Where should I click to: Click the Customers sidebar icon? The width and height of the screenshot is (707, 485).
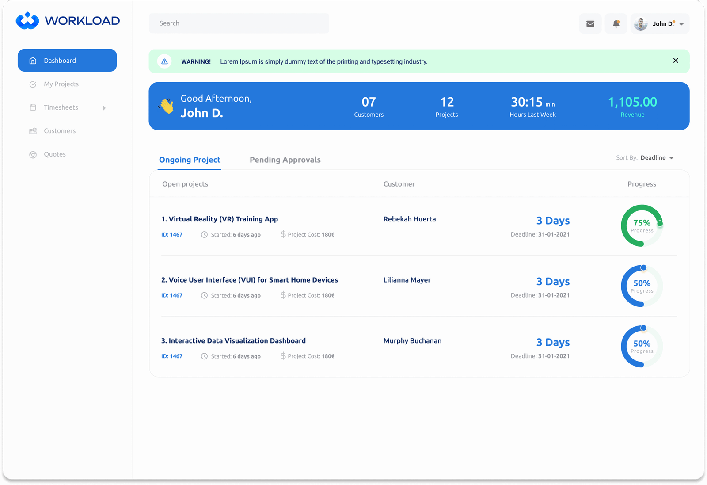coord(33,131)
